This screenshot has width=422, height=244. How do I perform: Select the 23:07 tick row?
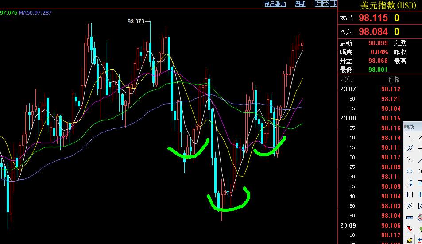point(370,89)
